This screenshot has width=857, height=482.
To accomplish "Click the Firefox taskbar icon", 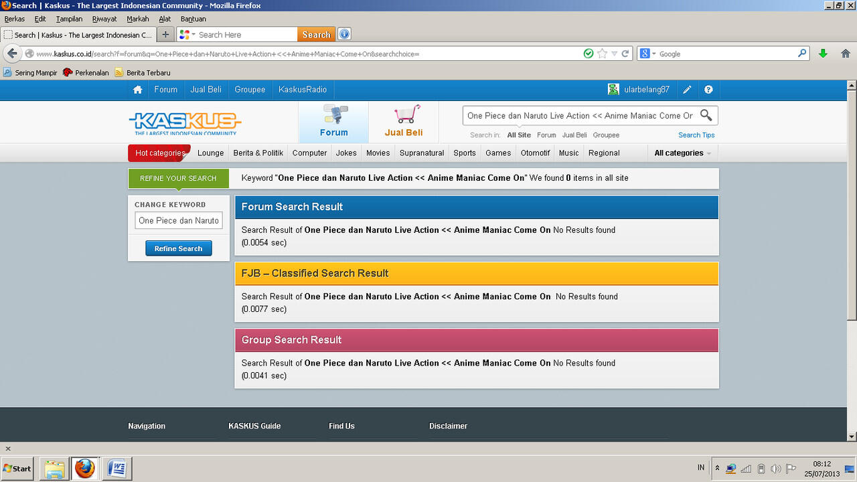I will point(85,469).
